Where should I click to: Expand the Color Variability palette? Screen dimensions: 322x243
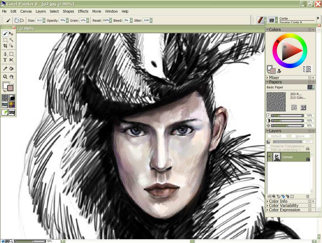(267, 206)
